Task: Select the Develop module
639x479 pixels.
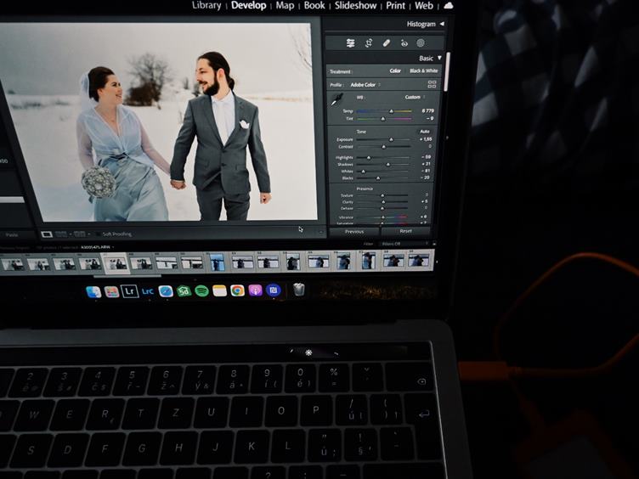Action: 249,6
